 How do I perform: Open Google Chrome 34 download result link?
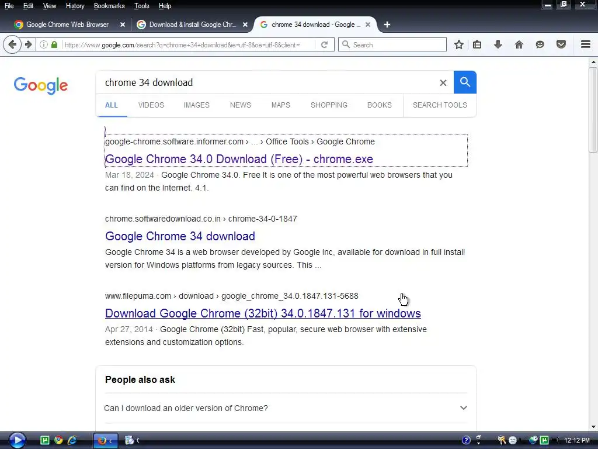180,236
